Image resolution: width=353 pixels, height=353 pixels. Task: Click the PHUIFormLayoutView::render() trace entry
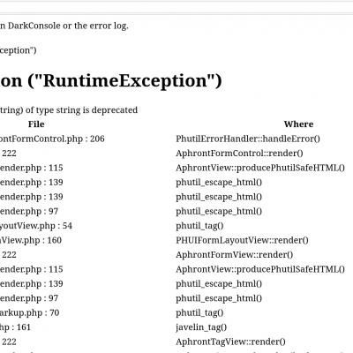click(x=242, y=240)
